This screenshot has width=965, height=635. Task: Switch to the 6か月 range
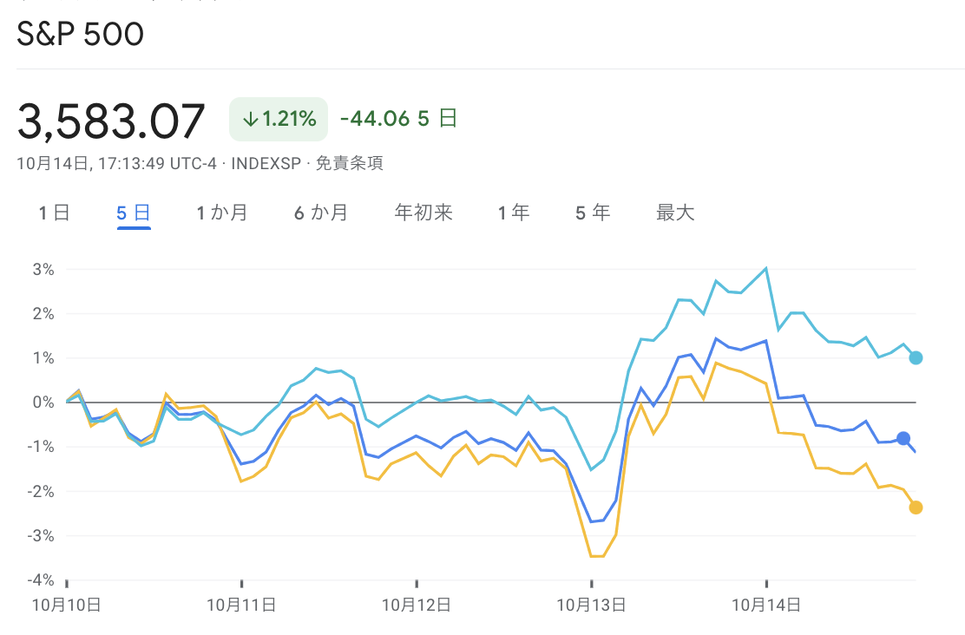point(320,213)
